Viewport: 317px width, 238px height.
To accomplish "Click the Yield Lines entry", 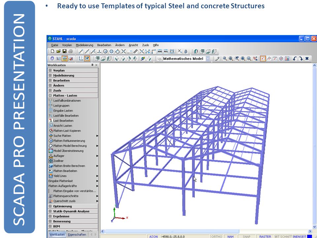I will click(60, 176).
